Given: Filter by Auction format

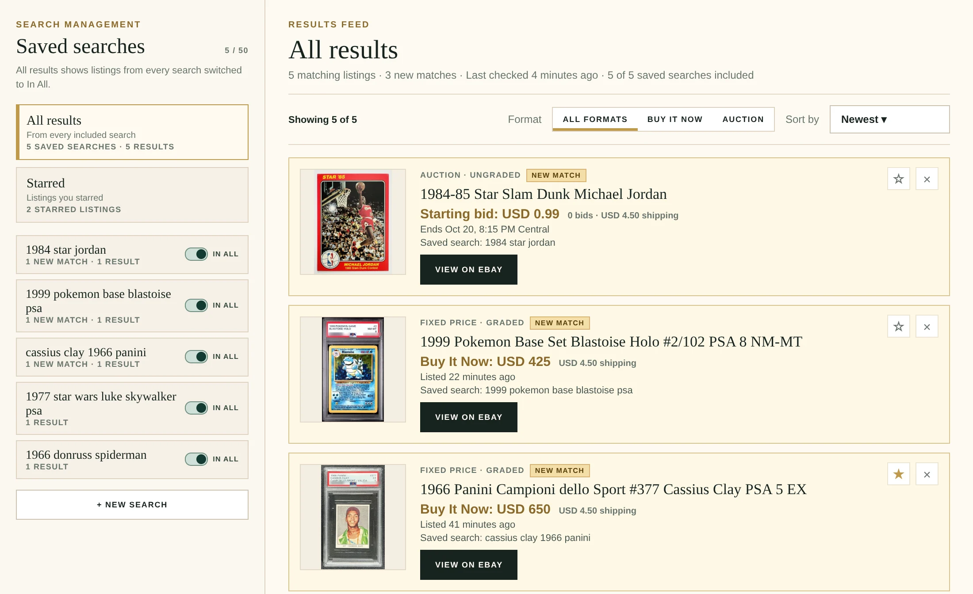Looking at the screenshot, I should [743, 119].
